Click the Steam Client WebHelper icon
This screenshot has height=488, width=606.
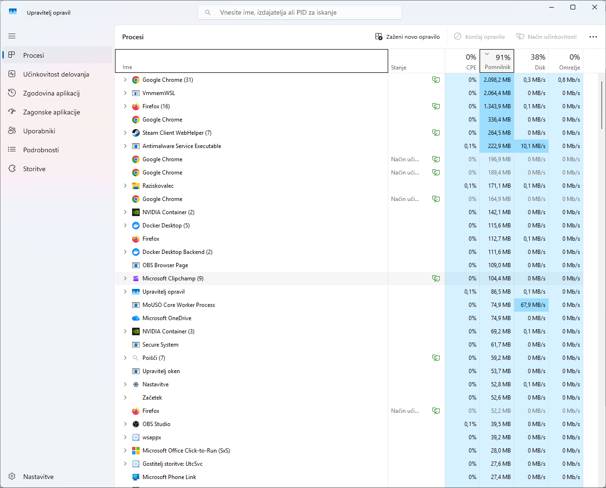(136, 133)
